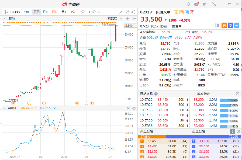Open the ARBR indicator selector dropdown
This screenshot has width=242, height=160.
pos(5,108)
